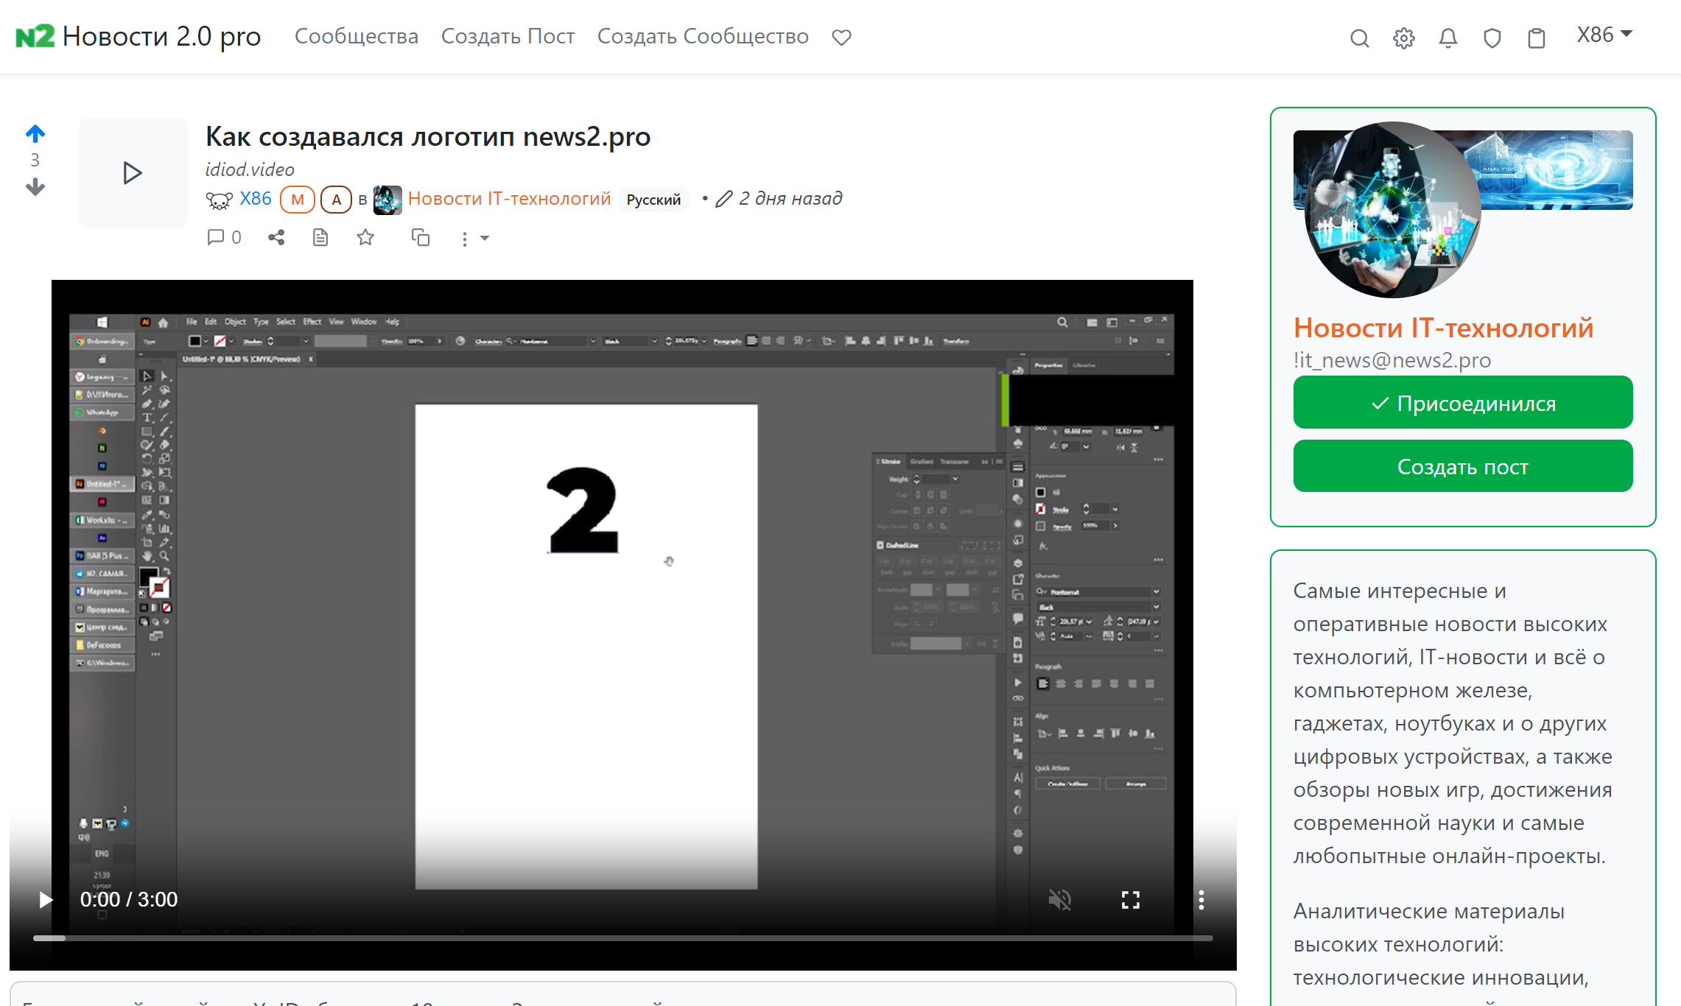This screenshot has height=1006, width=1681.
Task: Open the search icon in navbar
Action: [1359, 38]
